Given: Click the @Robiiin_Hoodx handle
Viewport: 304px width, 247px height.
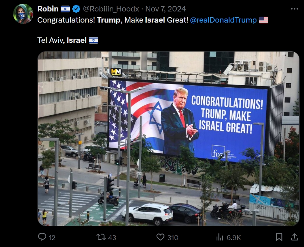Looking at the screenshot, I should (x=111, y=9).
